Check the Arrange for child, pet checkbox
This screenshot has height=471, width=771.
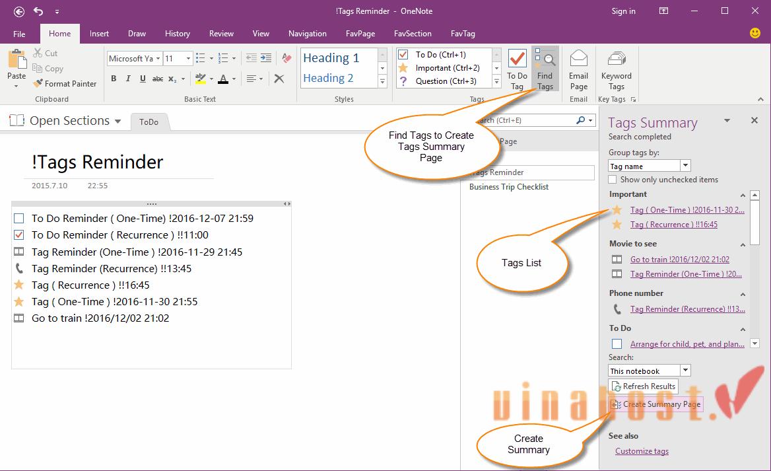[x=617, y=344]
